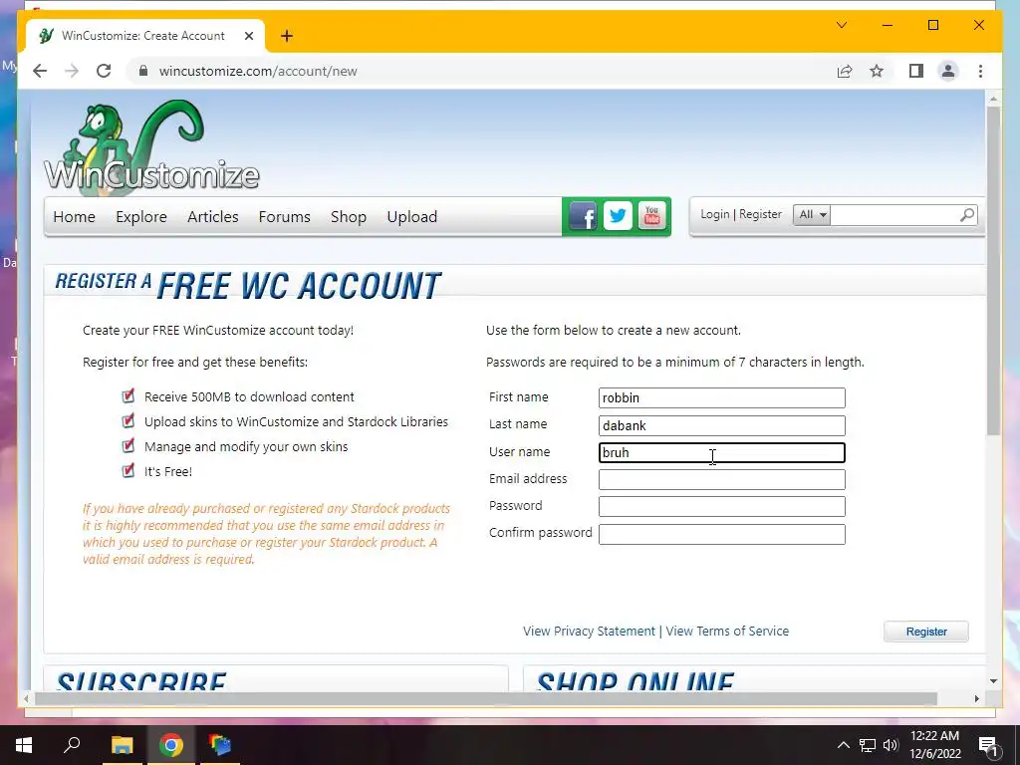Image resolution: width=1020 pixels, height=765 pixels.
Task: Open the Upload menu item
Action: tap(411, 216)
